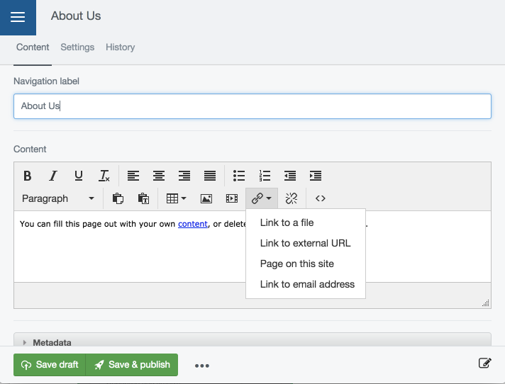Insert a numbered list
This screenshot has height=384, width=505.
pyautogui.click(x=265, y=176)
